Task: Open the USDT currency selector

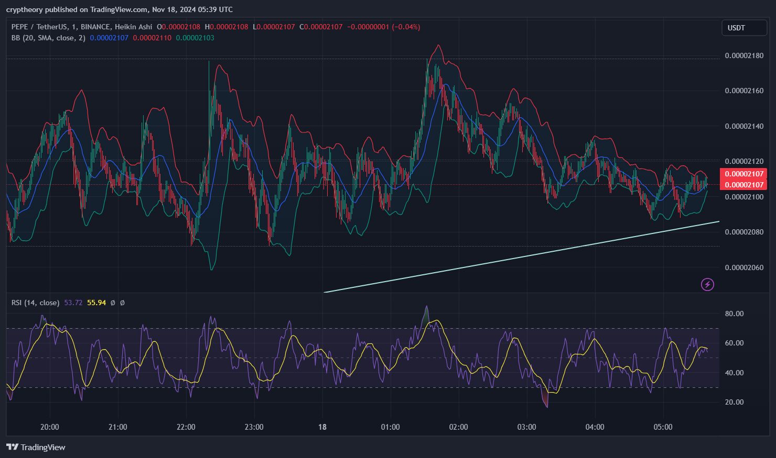Action: [x=745, y=28]
